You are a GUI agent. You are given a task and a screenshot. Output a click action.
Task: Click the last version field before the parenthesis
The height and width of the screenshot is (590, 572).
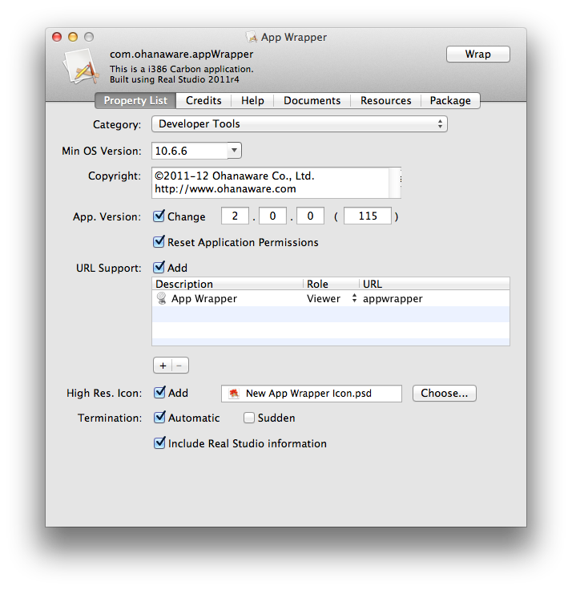click(310, 216)
